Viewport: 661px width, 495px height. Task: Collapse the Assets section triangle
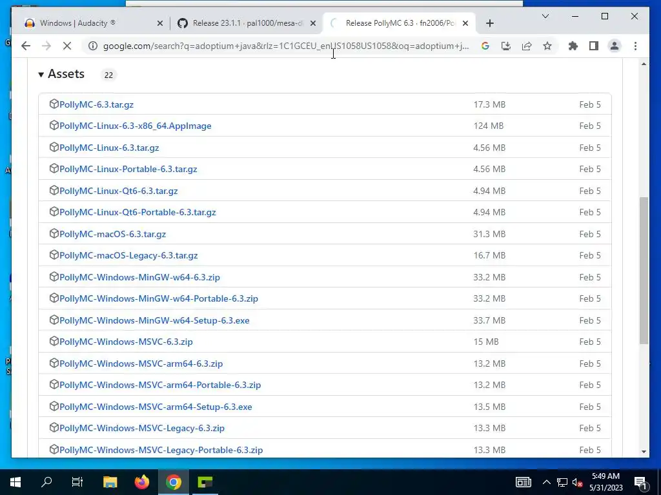click(41, 75)
